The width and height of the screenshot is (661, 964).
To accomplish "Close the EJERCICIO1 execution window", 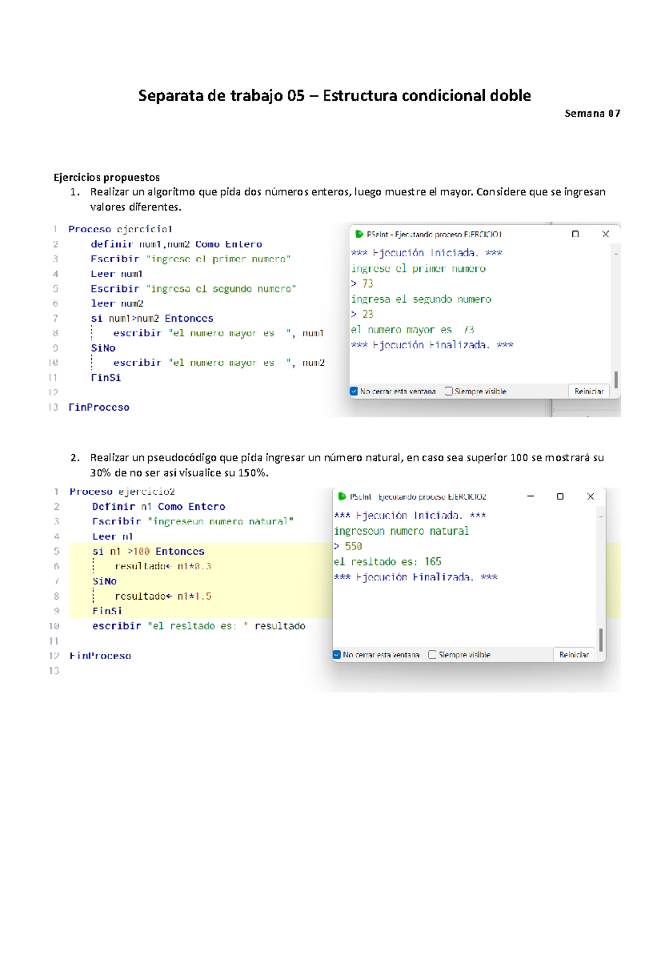I will 605,234.
